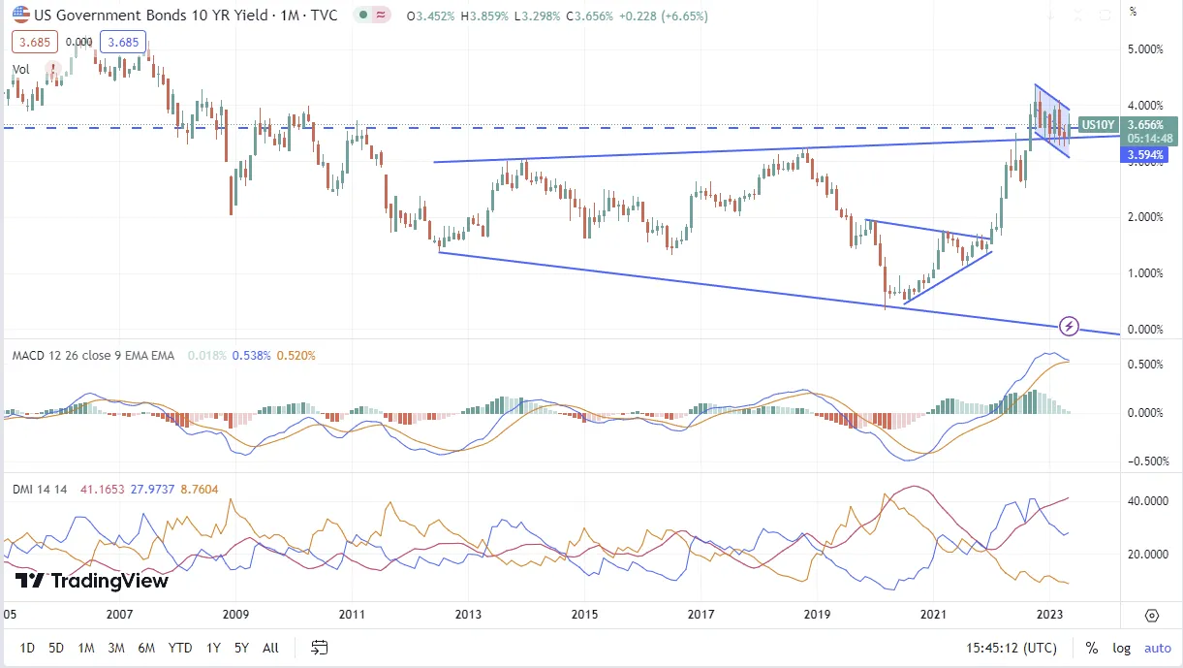Click the US10Y price label tag
1183x668 pixels.
1099,124
